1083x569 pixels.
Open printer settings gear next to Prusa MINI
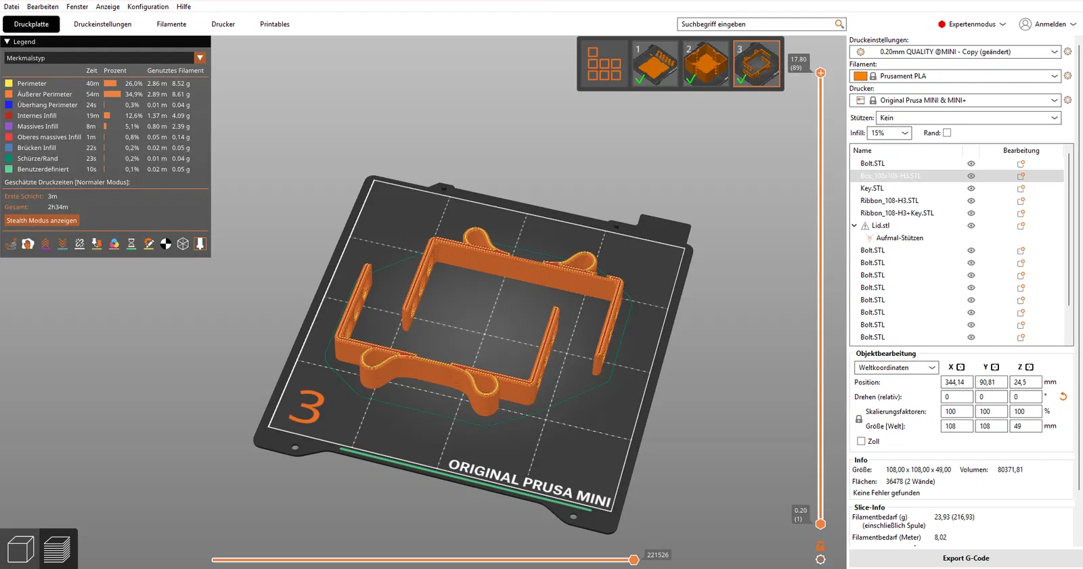[1068, 100]
